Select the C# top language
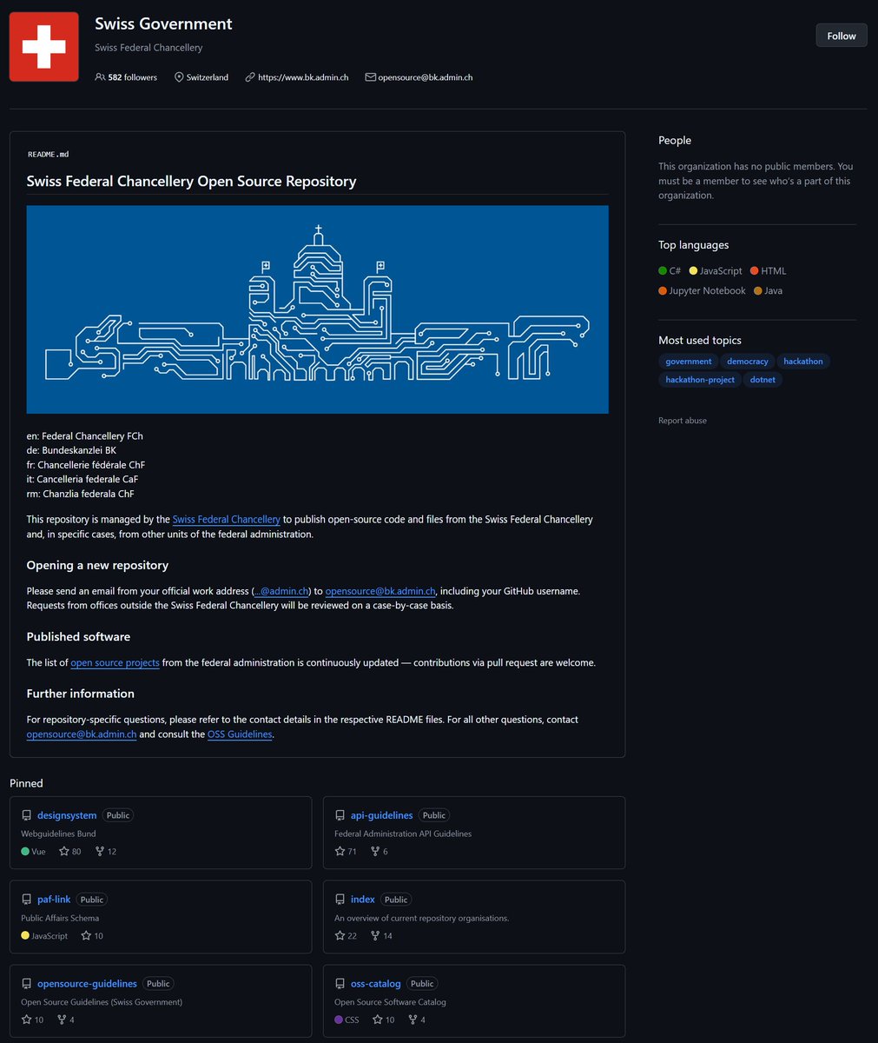This screenshot has width=878, height=1043. click(670, 271)
